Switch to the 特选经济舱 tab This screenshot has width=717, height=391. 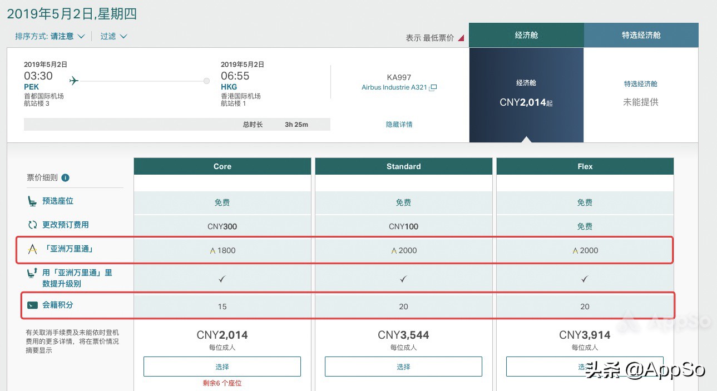(x=641, y=34)
